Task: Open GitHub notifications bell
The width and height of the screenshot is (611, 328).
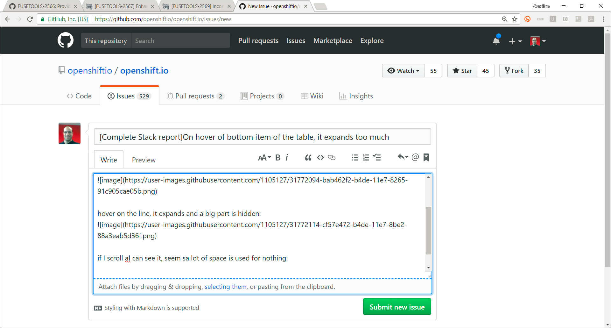Action: pyautogui.click(x=496, y=41)
